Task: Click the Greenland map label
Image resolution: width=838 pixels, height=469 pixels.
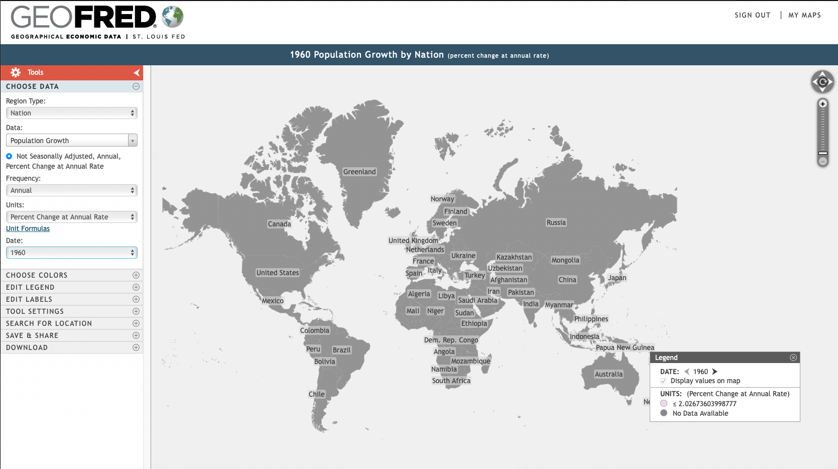Action: [360, 172]
